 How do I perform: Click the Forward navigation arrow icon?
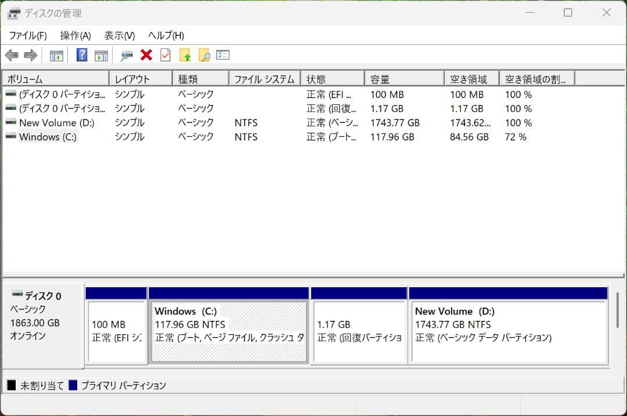tap(30, 55)
